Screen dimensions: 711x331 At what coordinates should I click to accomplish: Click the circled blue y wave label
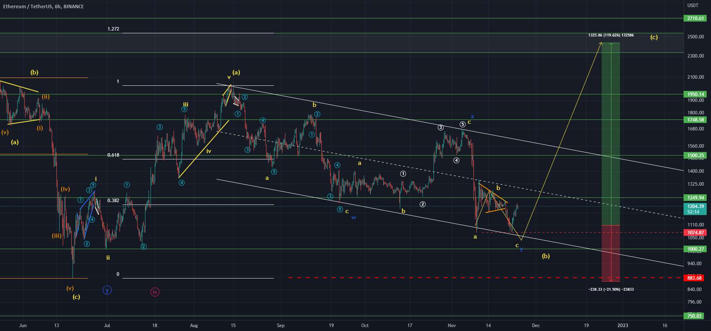[x=107, y=290]
